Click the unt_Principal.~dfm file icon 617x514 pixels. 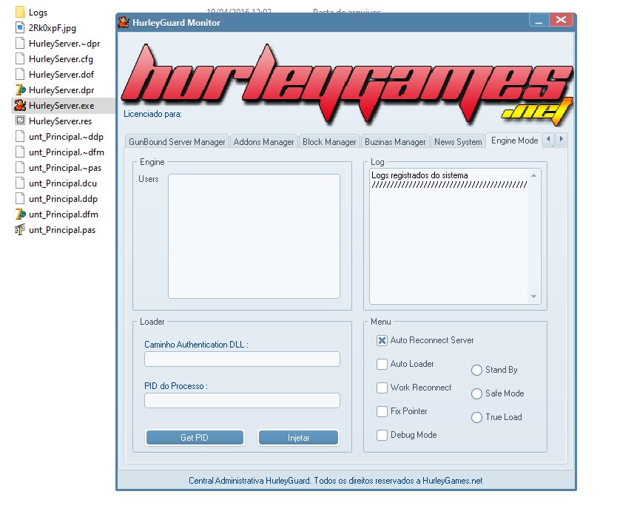[20, 152]
